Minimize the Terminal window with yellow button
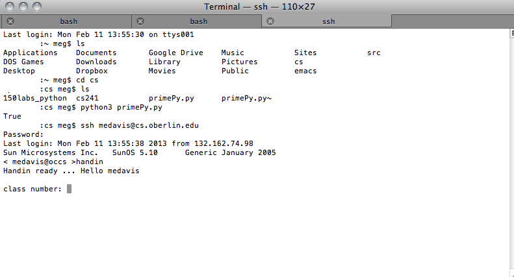This screenshot has height=277, width=514. (x=23, y=6)
